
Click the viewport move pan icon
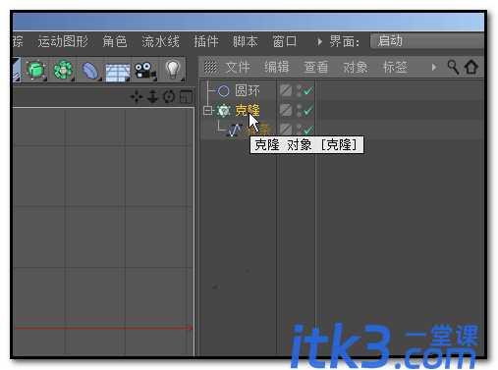coord(137,97)
